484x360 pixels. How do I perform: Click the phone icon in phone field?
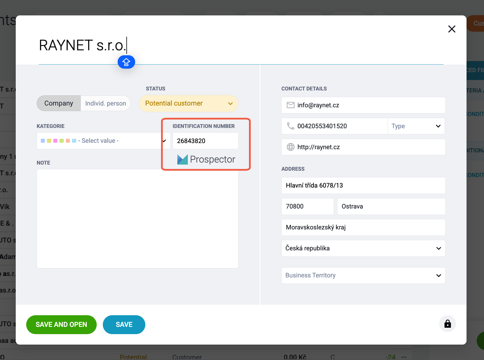(x=291, y=126)
